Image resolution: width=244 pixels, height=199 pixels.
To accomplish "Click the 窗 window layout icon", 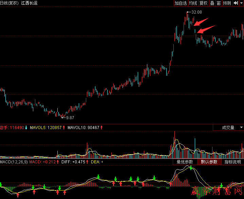I will pos(219,3).
